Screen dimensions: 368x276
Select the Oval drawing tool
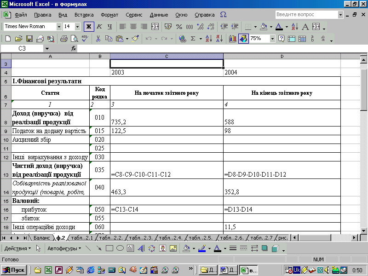tap(120, 248)
